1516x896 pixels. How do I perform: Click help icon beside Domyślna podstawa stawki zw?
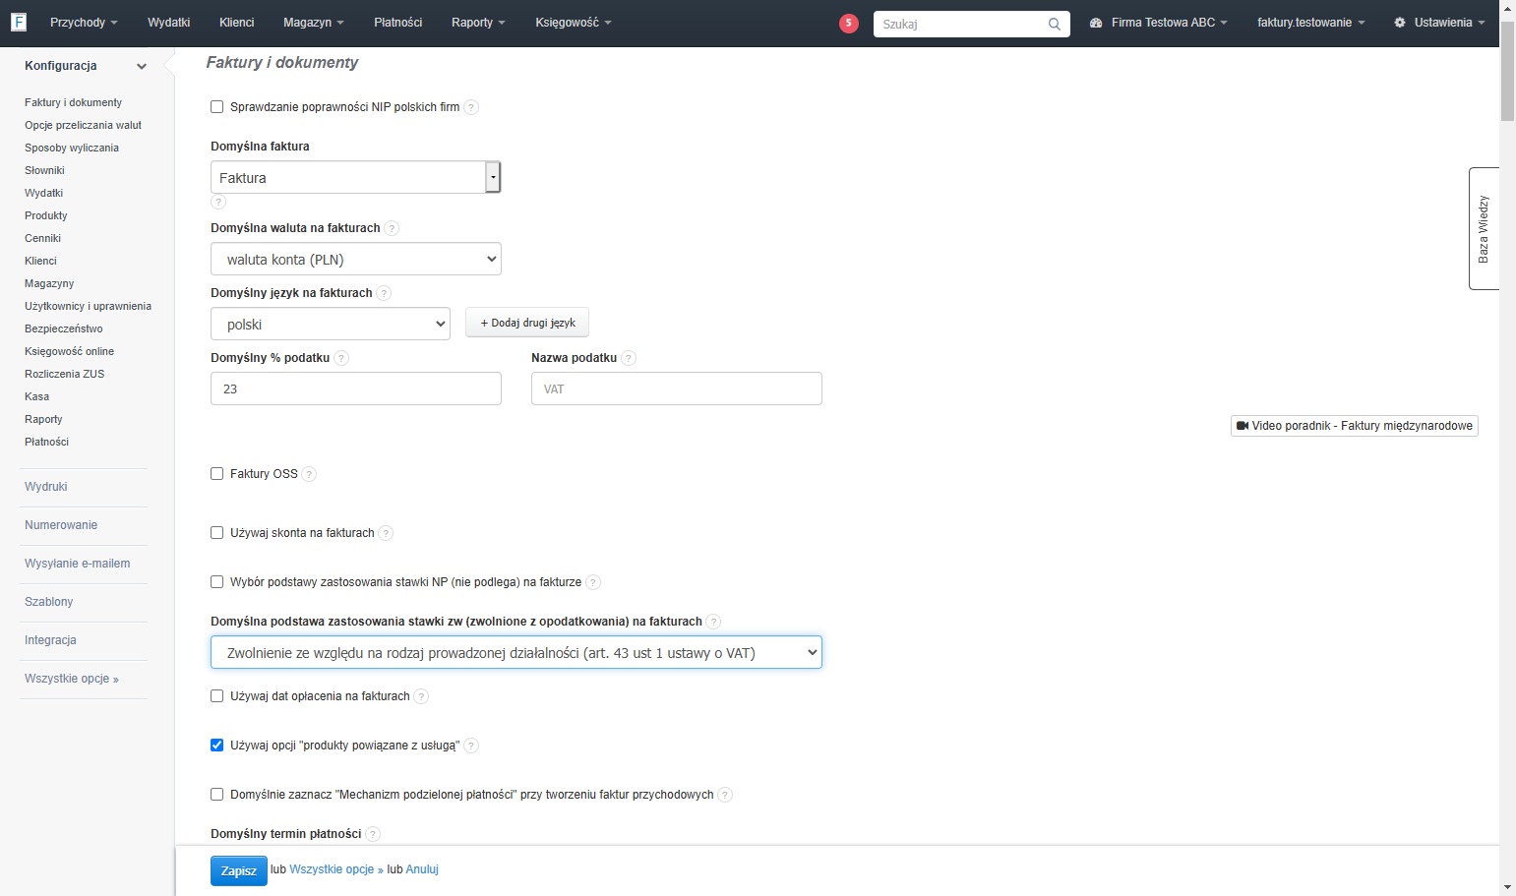coord(713,622)
